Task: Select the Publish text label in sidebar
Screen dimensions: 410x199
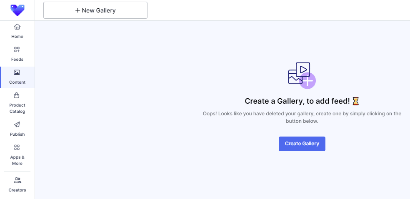Action: 17,134
